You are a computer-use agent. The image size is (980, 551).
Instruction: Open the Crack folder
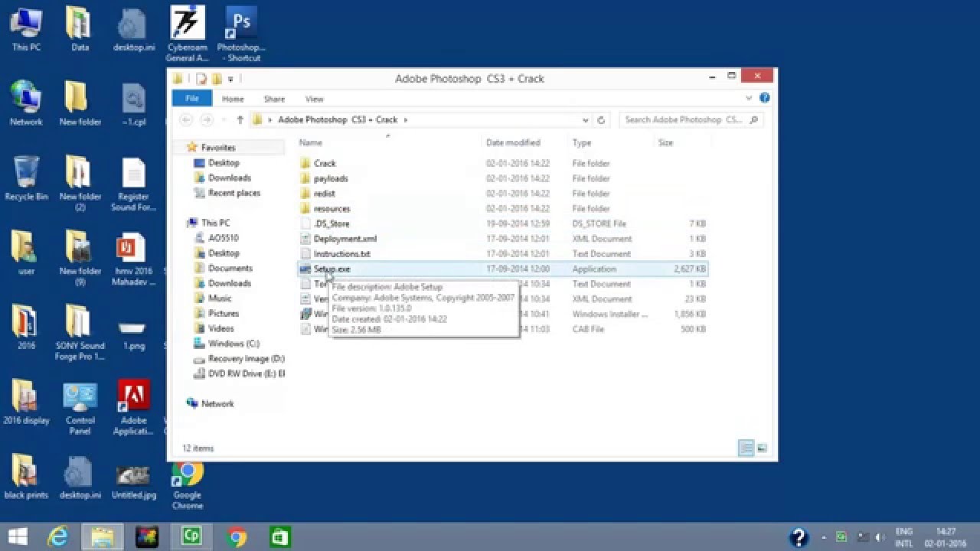[x=325, y=163]
